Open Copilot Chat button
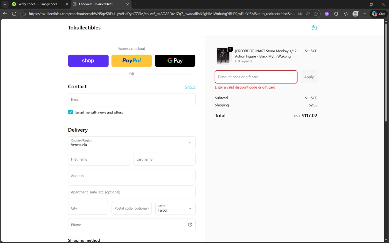 [x=379, y=14]
